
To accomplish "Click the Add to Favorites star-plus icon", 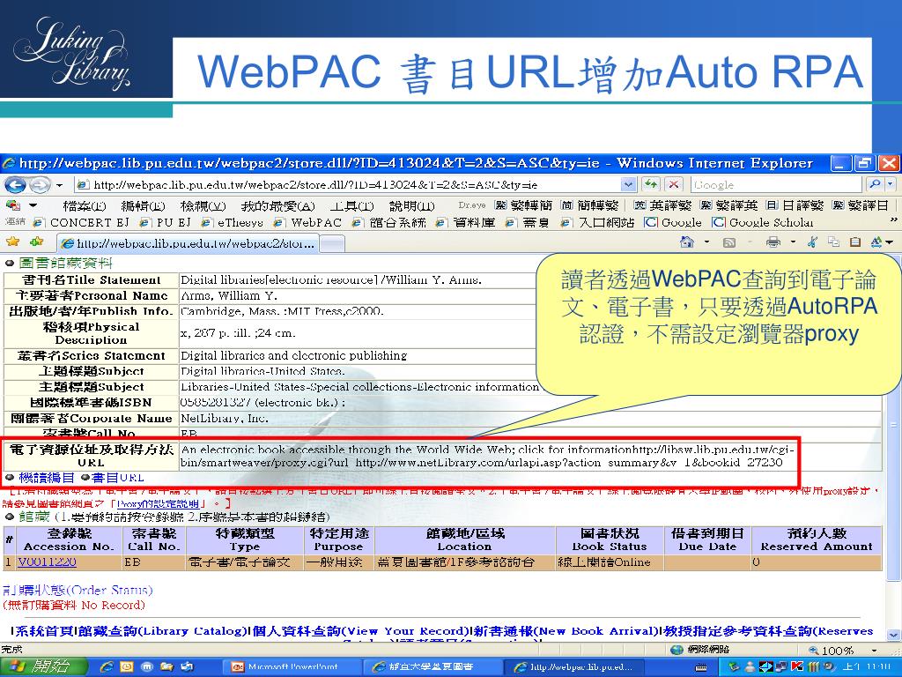I will 37,242.
